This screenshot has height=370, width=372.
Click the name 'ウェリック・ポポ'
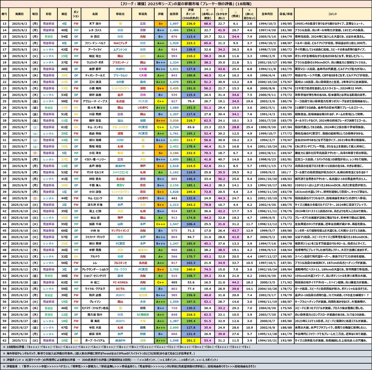coord(95,62)
